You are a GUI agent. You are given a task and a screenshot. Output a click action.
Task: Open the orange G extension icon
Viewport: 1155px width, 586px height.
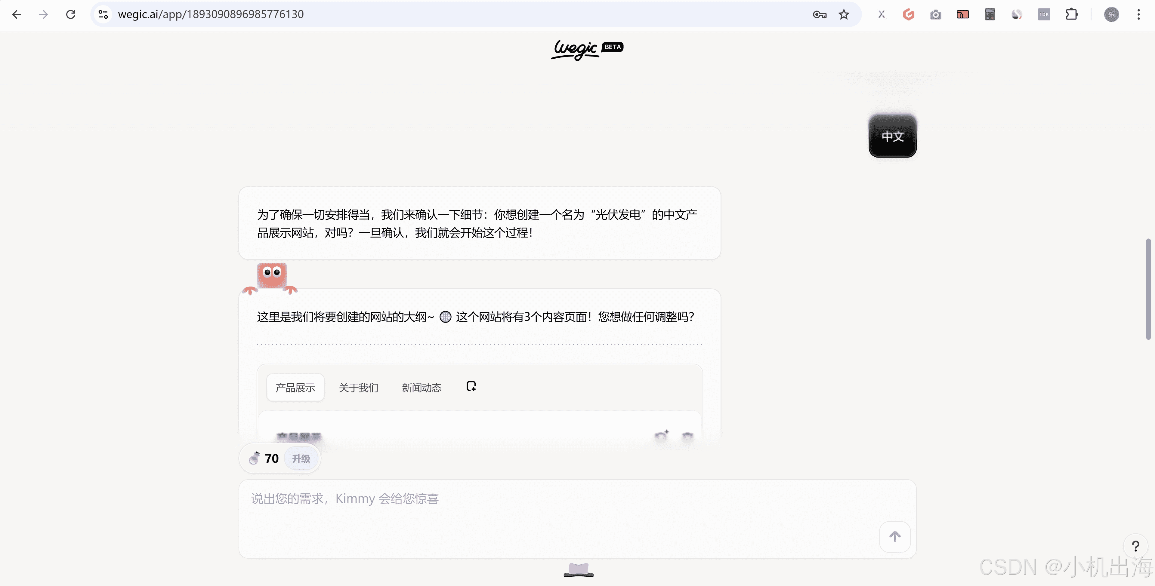pyautogui.click(x=908, y=14)
